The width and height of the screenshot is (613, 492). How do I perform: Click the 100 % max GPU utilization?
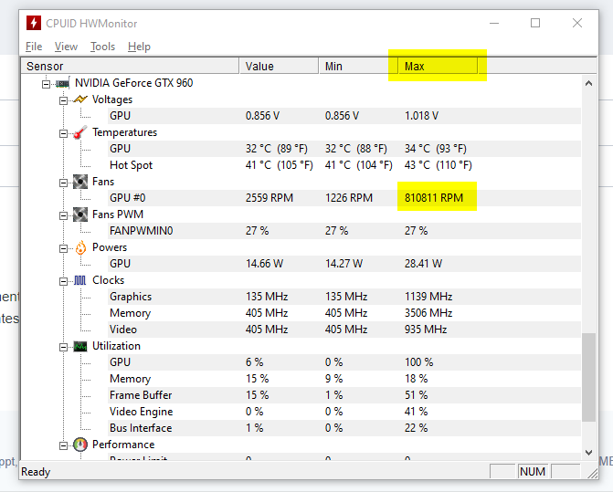(418, 362)
